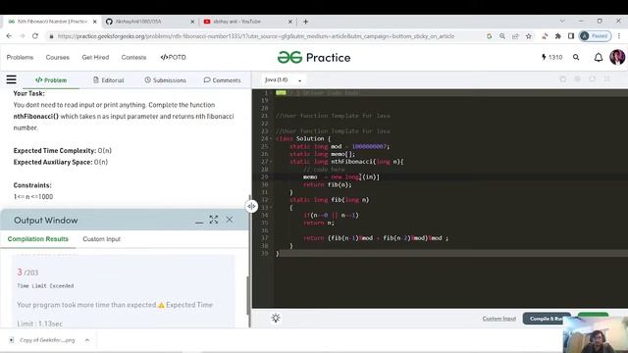
Task: Select the Compilation Results tab
Action: [x=38, y=239]
